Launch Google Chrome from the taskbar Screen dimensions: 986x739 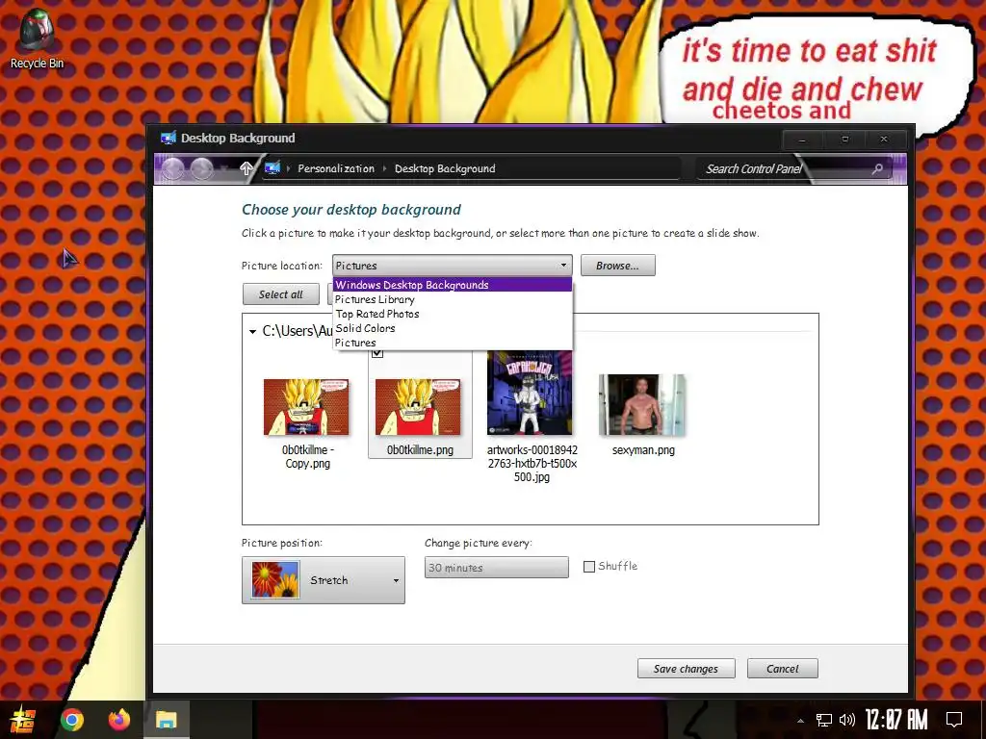pos(71,720)
